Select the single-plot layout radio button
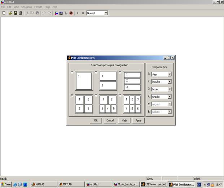 tap(72, 72)
